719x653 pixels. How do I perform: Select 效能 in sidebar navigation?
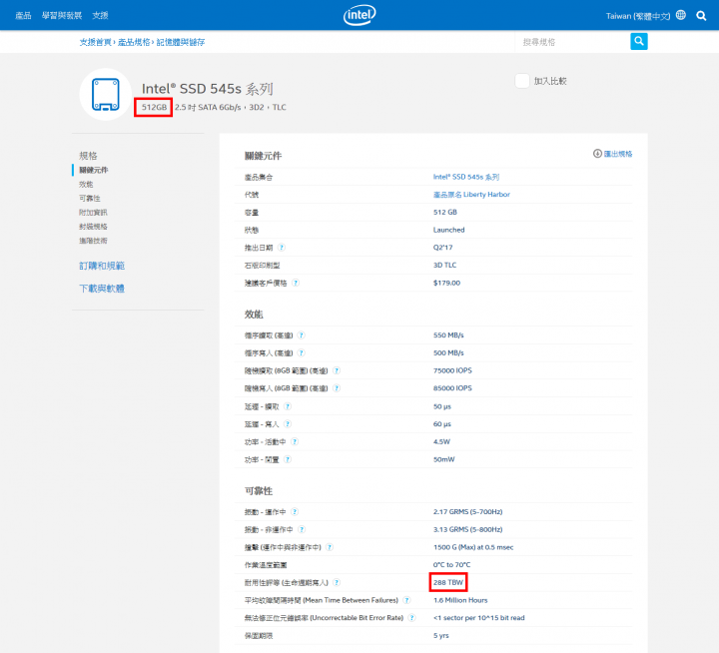pyautogui.click(x=86, y=185)
